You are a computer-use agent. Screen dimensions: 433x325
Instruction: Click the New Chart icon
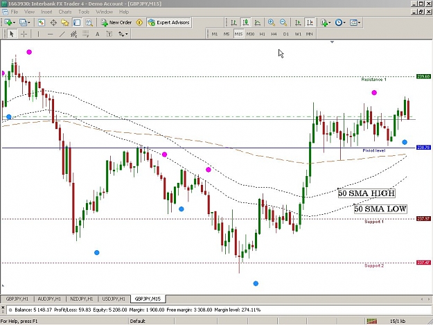pyautogui.click(x=8, y=22)
